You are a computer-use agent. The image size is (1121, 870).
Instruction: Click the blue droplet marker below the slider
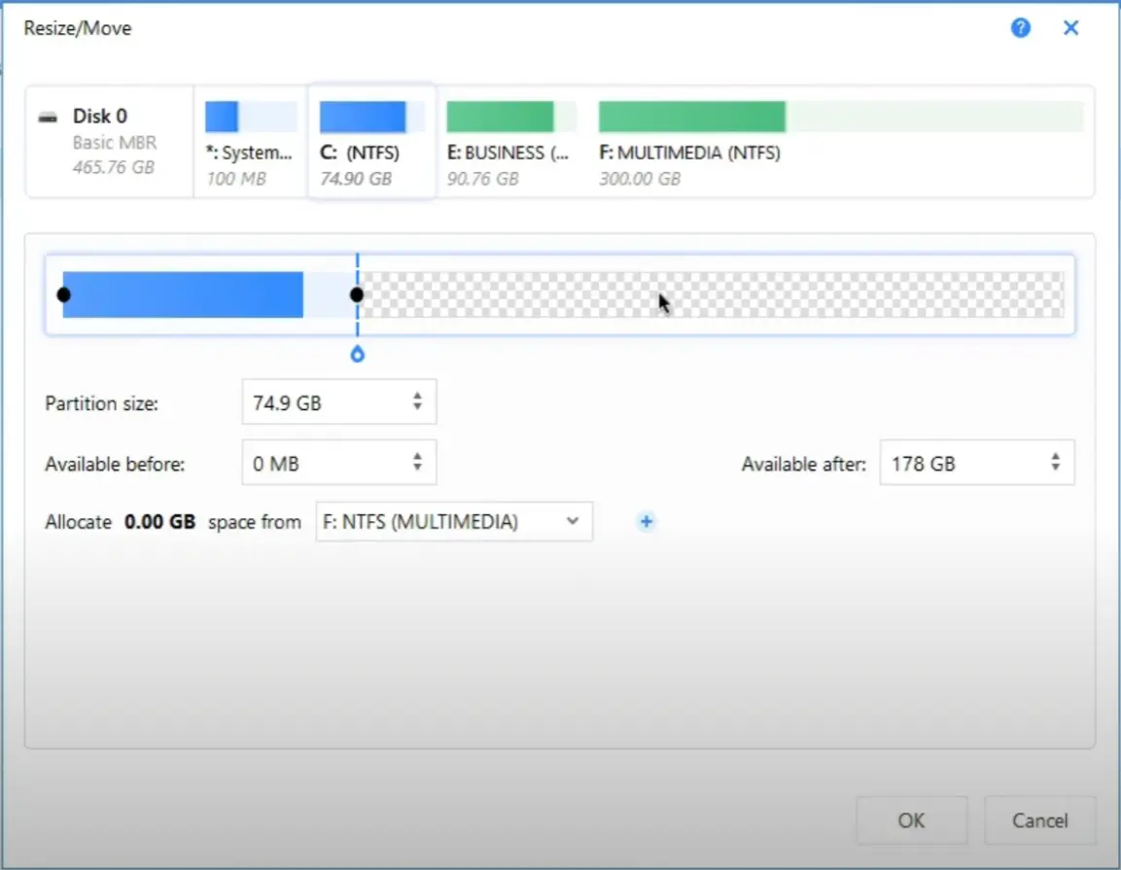[x=357, y=354]
